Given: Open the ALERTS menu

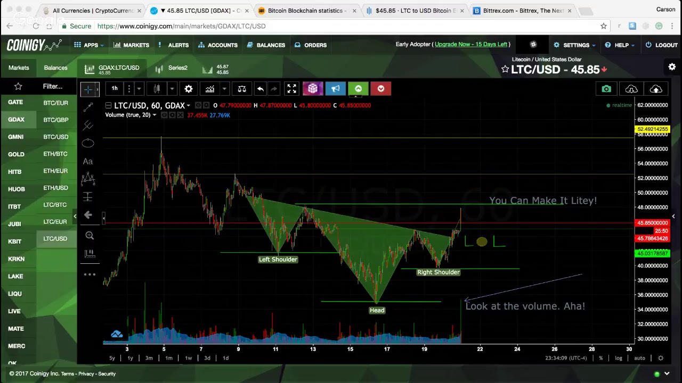Looking at the screenshot, I should (174, 45).
